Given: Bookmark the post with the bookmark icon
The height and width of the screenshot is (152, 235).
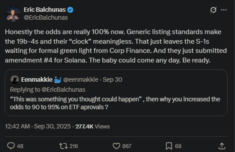Looking at the screenshot, I should coord(169,146).
